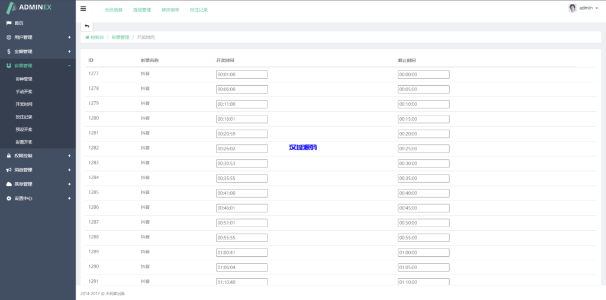Expand 设置中心 using its plus sign
Viewport: 606px width, 300px height.
click(x=69, y=198)
